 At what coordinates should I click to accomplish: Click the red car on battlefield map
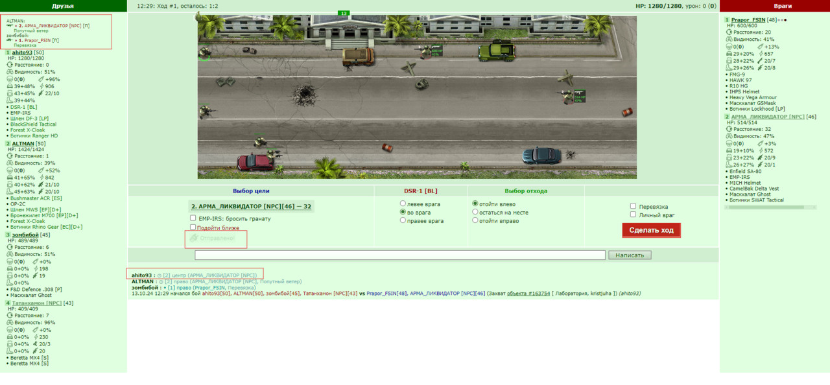[x=255, y=162]
